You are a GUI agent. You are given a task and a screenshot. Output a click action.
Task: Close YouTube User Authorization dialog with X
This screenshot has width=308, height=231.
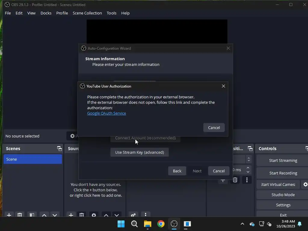(223, 86)
